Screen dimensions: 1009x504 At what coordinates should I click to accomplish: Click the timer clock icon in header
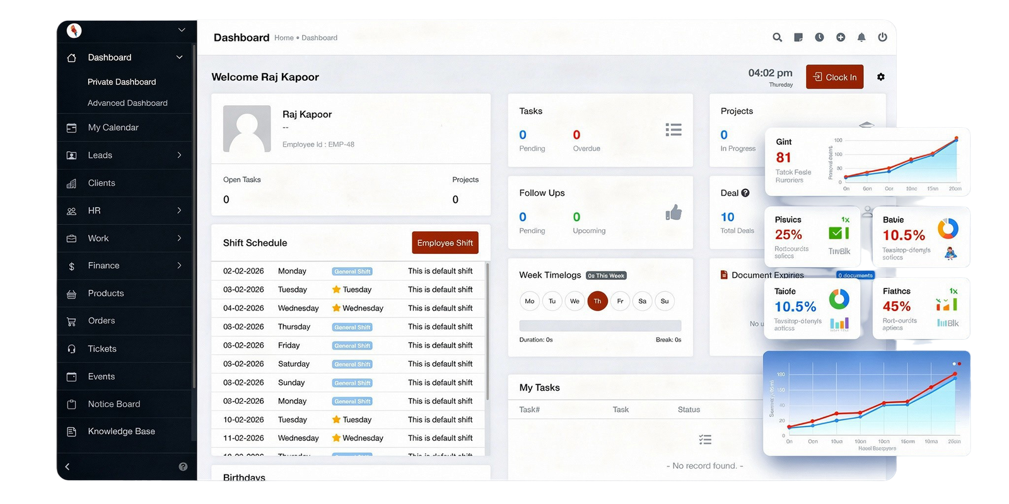pos(819,38)
